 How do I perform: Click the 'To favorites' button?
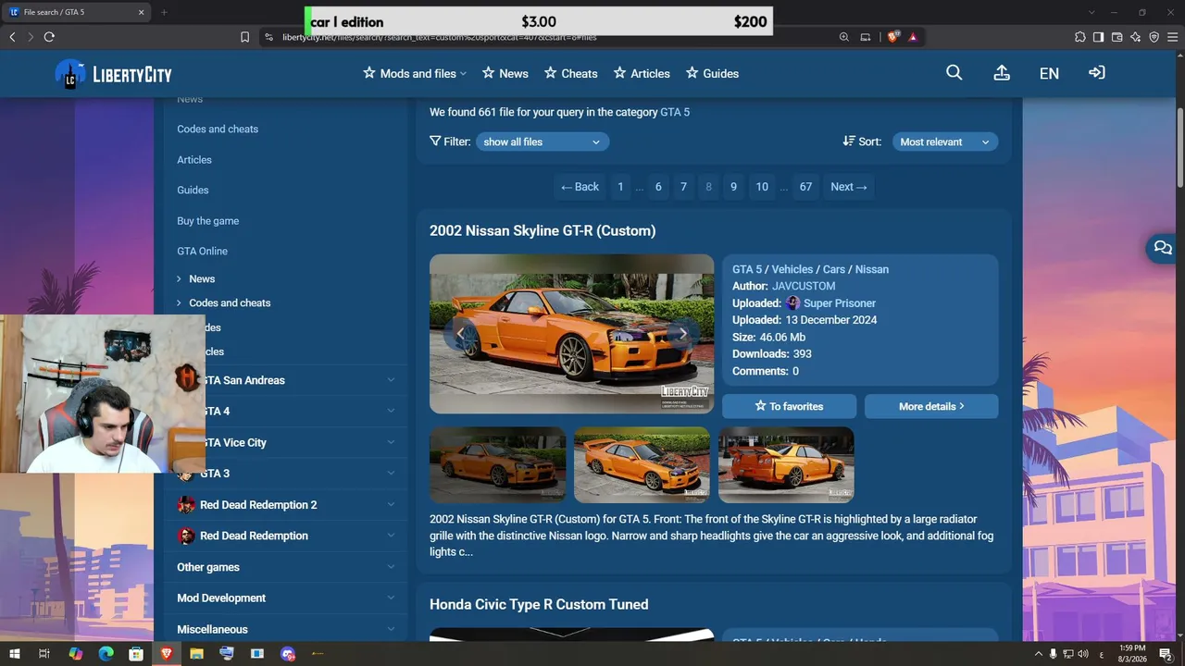click(790, 406)
